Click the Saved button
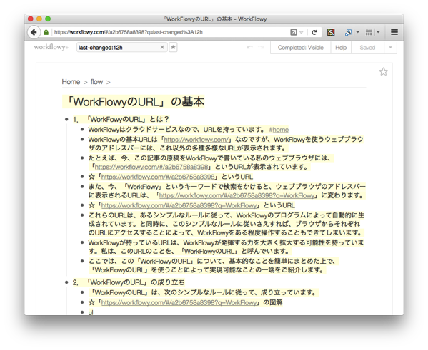This screenshot has height=350, width=428. click(x=367, y=48)
